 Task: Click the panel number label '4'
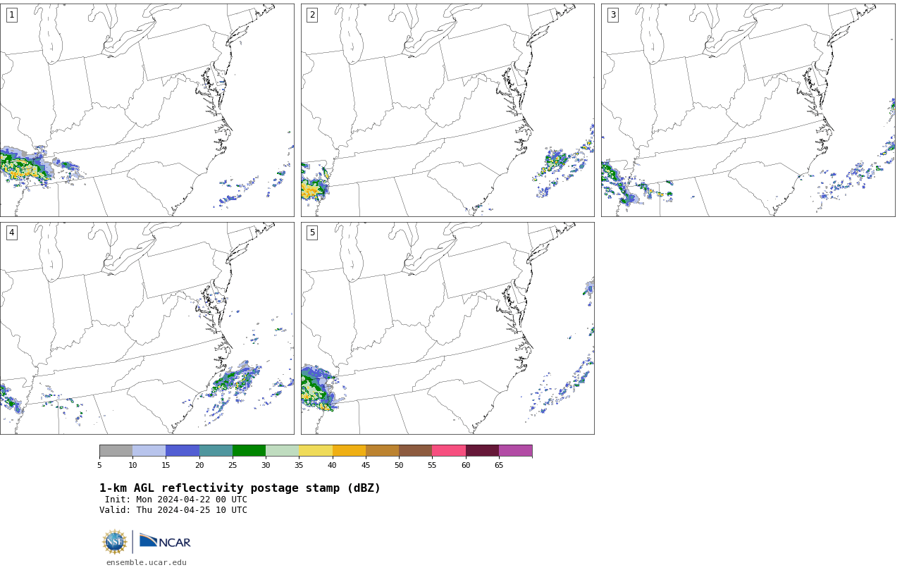coord(11,233)
